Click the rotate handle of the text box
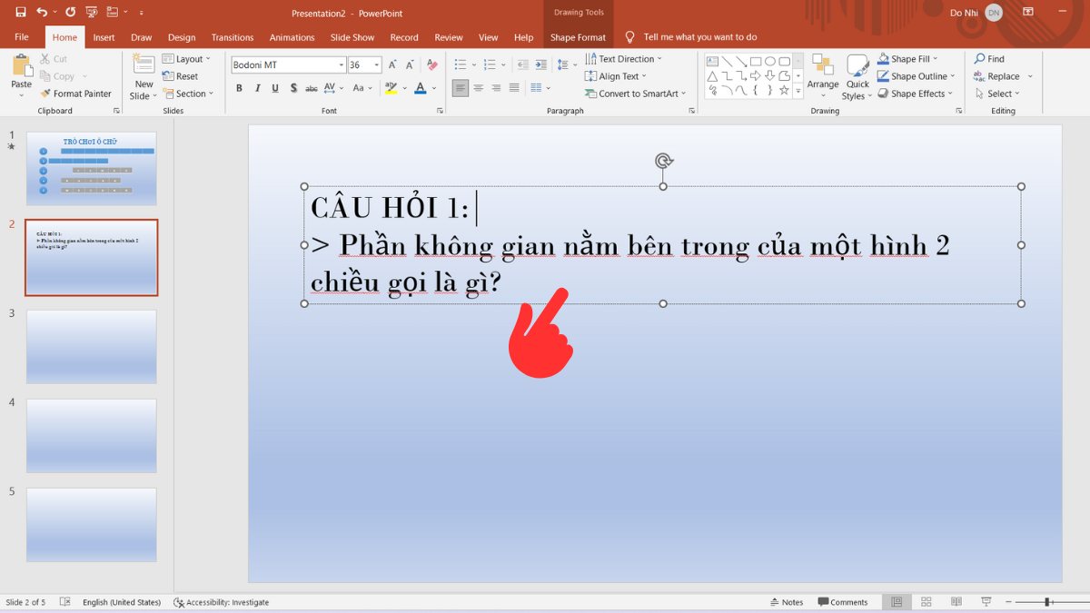 pos(663,161)
